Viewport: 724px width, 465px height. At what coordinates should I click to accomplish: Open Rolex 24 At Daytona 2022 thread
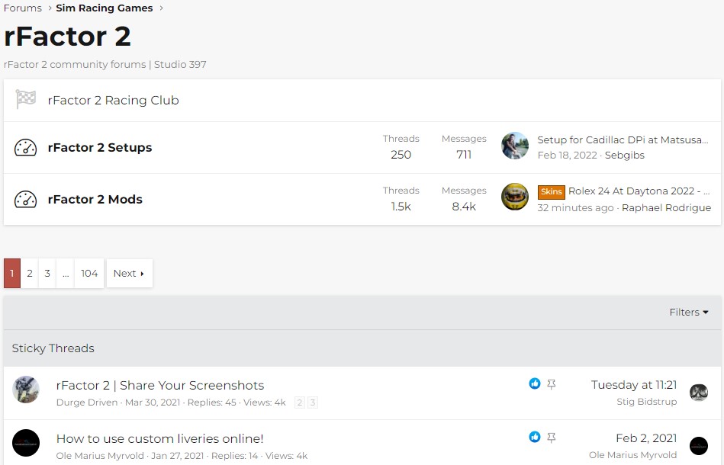pyautogui.click(x=639, y=191)
